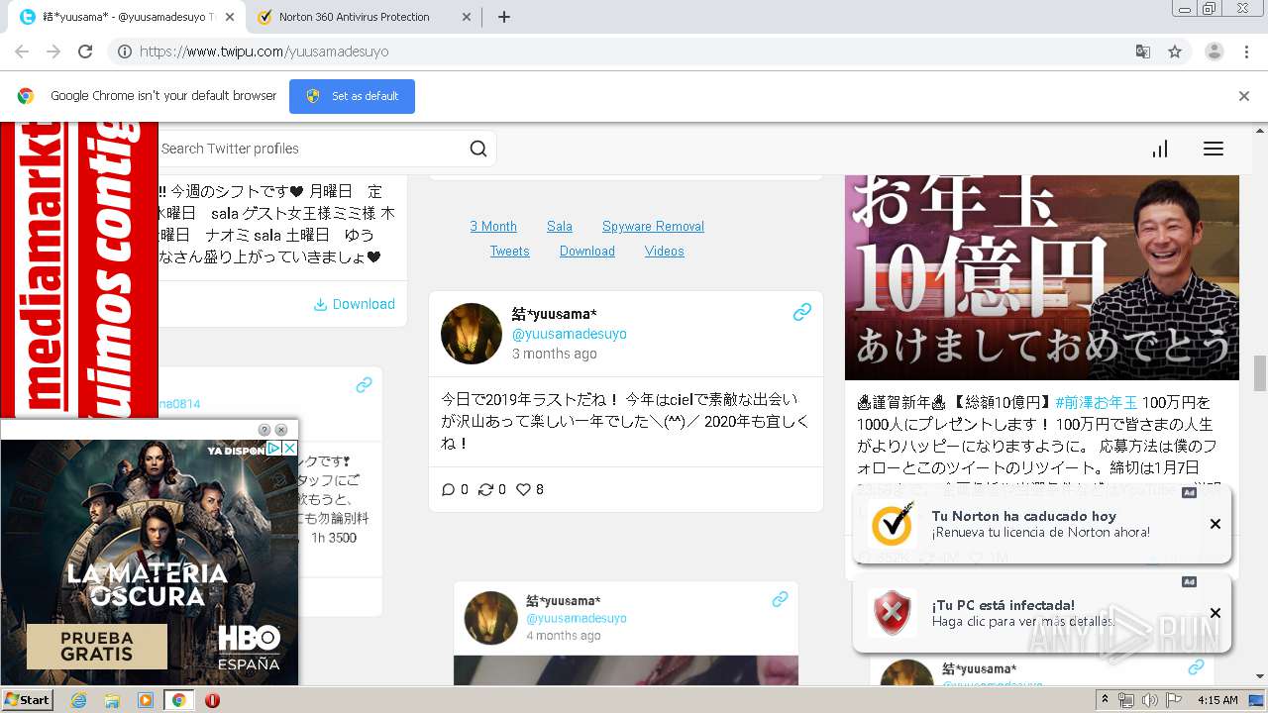This screenshot has height=713, width=1268.
Task: Dismiss the default browser infobar
Action: [1244, 96]
